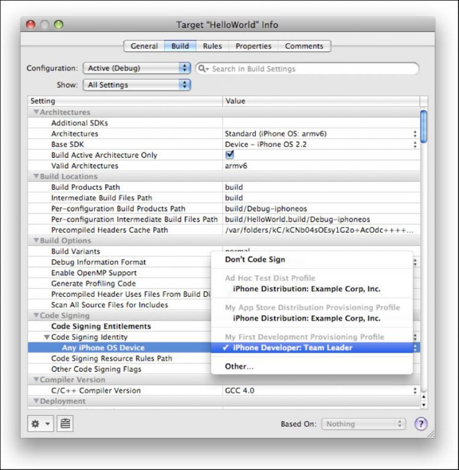Select the Additional SDKs row
The image size is (459, 470).
224,123
